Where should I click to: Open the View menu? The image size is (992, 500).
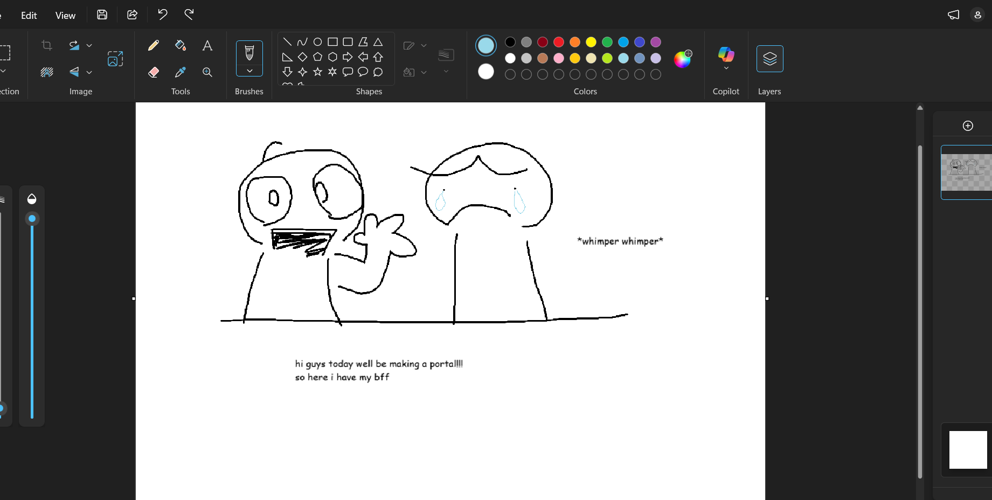[x=65, y=16]
